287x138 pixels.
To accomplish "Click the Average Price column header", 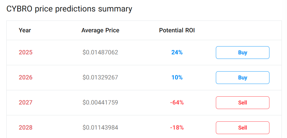I will 100,30.
